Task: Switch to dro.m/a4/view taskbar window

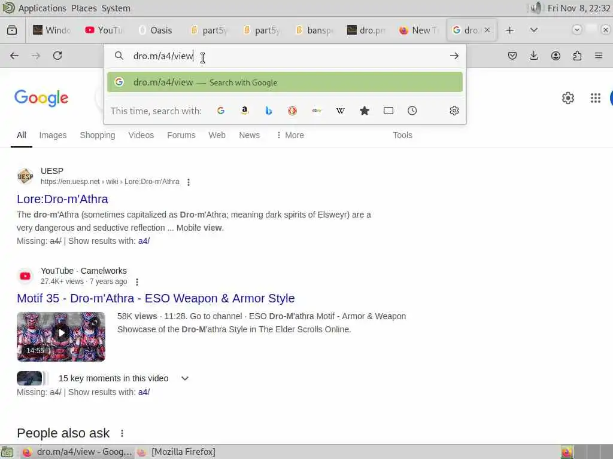Action: (77, 452)
